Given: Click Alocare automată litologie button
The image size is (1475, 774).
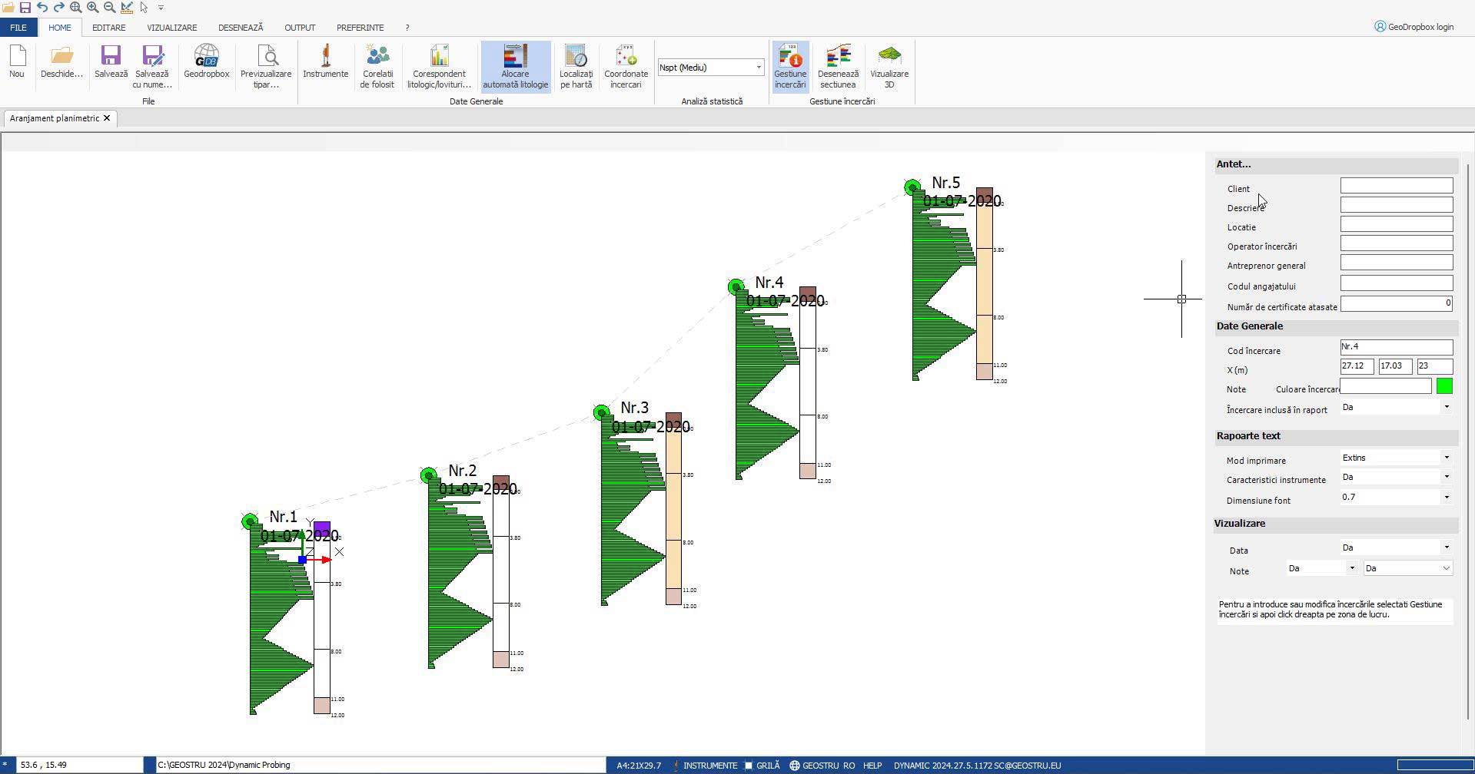Looking at the screenshot, I should (515, 66).
